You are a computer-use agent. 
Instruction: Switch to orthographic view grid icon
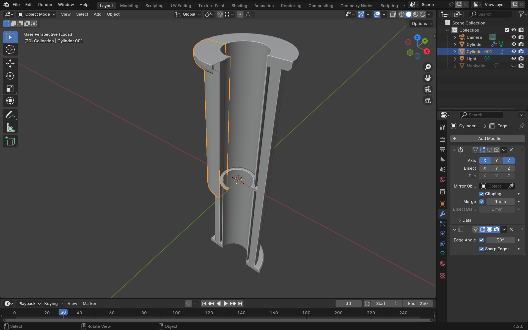(x=428, y=101)
